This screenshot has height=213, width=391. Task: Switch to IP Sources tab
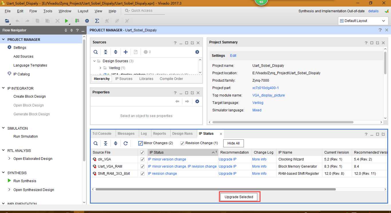[x=124, y=79]
